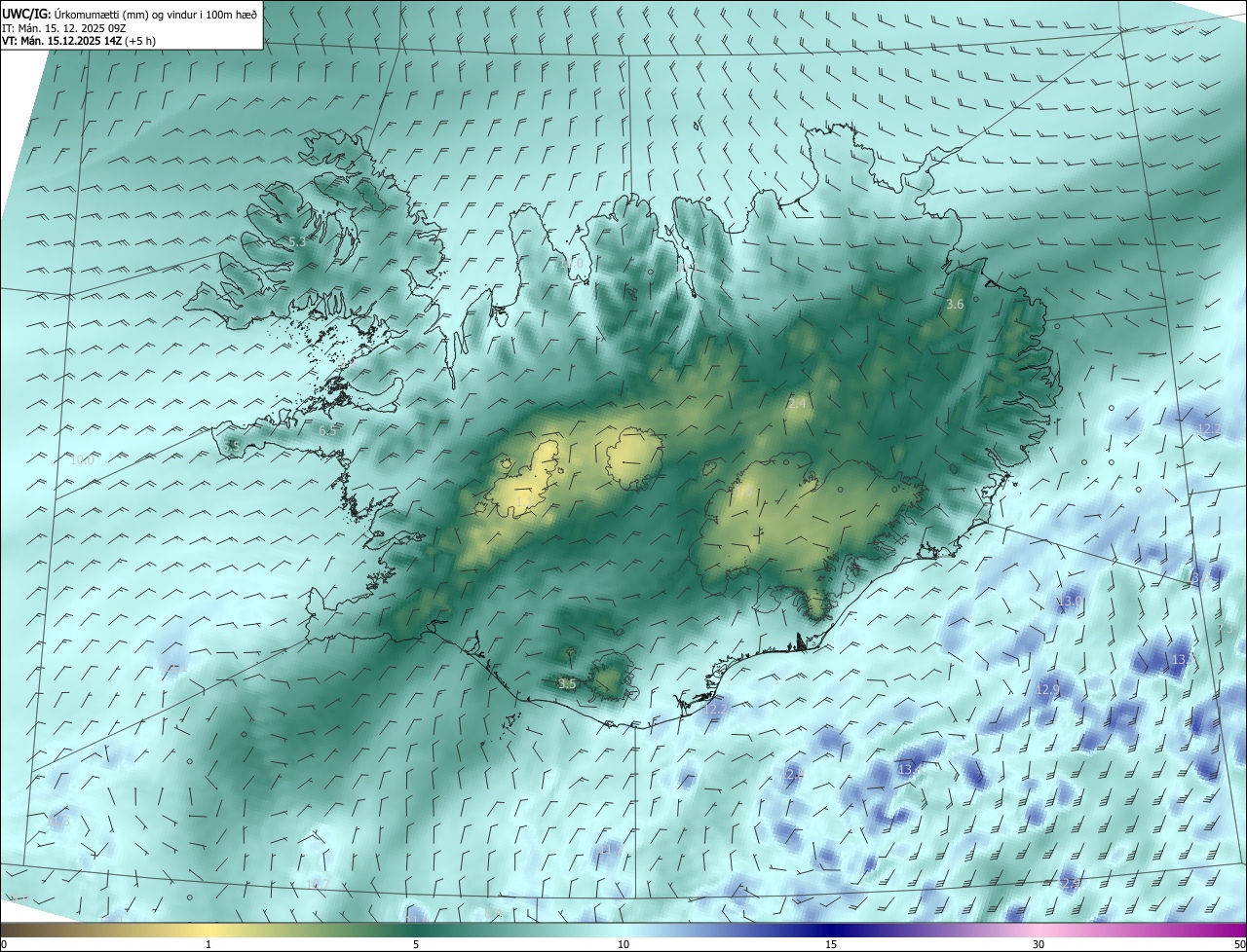Select the 'Úrkomumætti (mm) og vindur i 100m hæð' heading
Image resolution: width=1247 pixels, height=952 pixels.
point(156,14)
